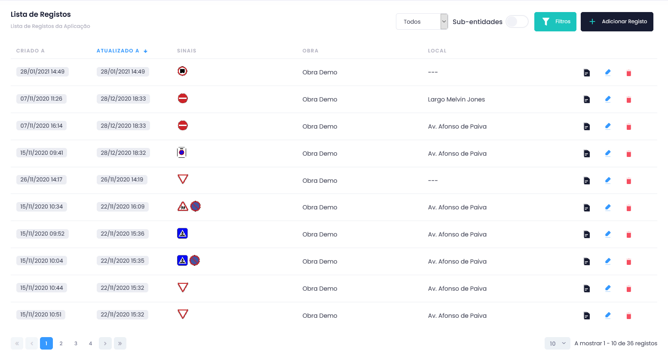Viewport: 668px width, 353px height.
Task: Delete record created 15/11/2020 09:41
Action: point(628,154)
